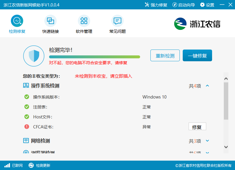Viewport: 235px width, 170px height.
Task: Click the 启动向导 compass icon
Action: click(174, 5)
